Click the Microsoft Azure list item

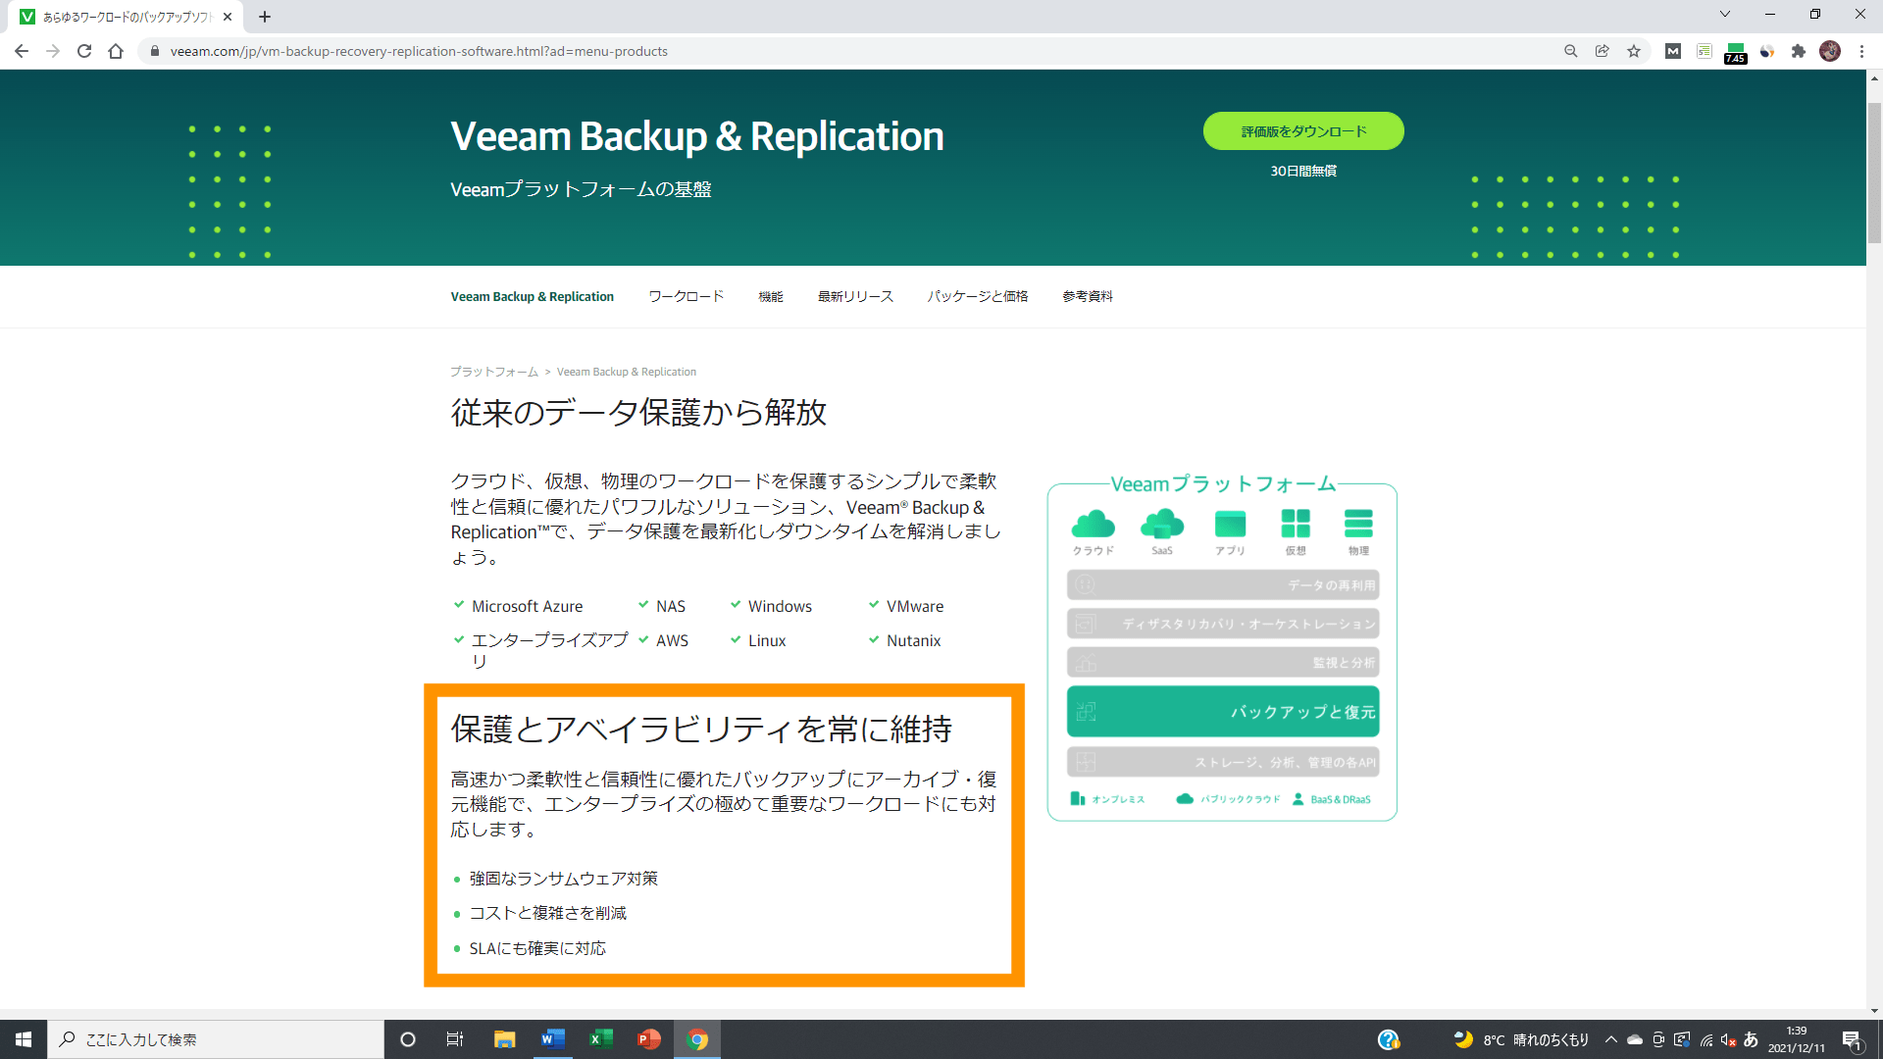tap(527, 606)
